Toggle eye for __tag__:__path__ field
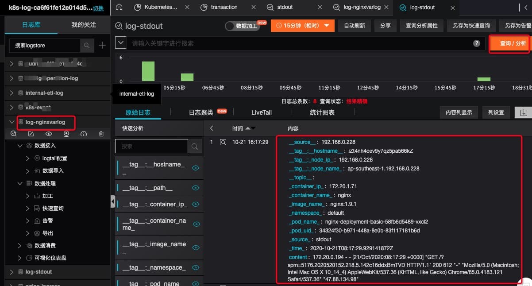The width and height of the screenshot is (532, 286). [x=196, y=188]
